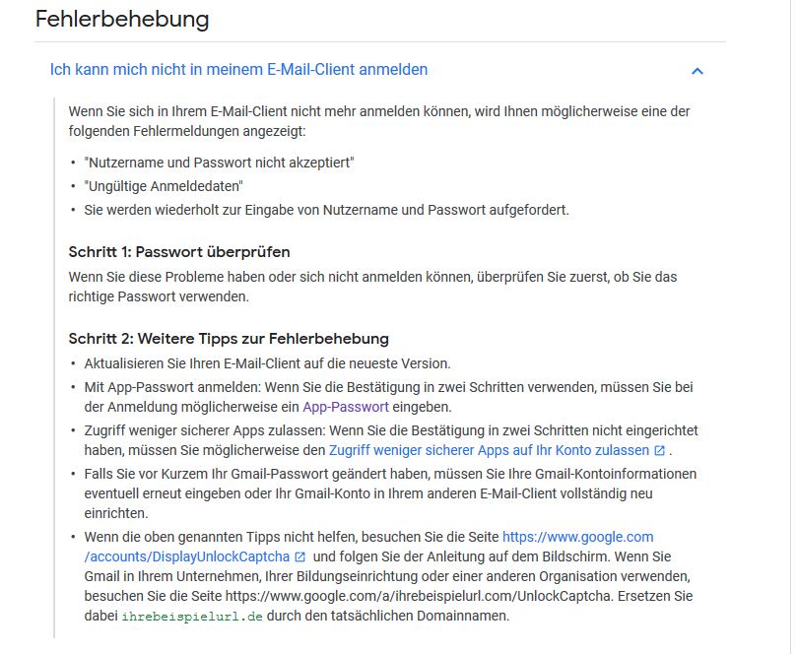Click external-link icon after DisplayUnlockCaptcha
This screenshot has height=654, width=797.
pos(299,556)
